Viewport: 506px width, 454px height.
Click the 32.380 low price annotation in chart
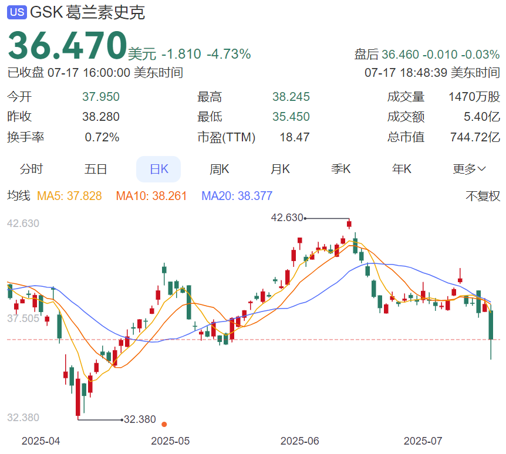(140, 419)
